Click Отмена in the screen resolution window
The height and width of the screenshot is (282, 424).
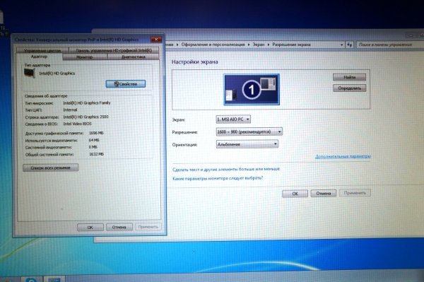click(324, 194)
